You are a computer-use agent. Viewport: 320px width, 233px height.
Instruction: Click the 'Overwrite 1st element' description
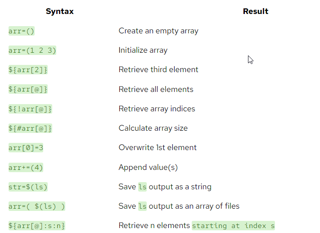pyautogui.click(x=158, y=147)
